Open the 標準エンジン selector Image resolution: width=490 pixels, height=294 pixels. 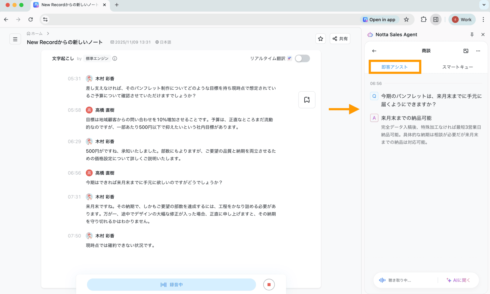click(x=97, y=58)
